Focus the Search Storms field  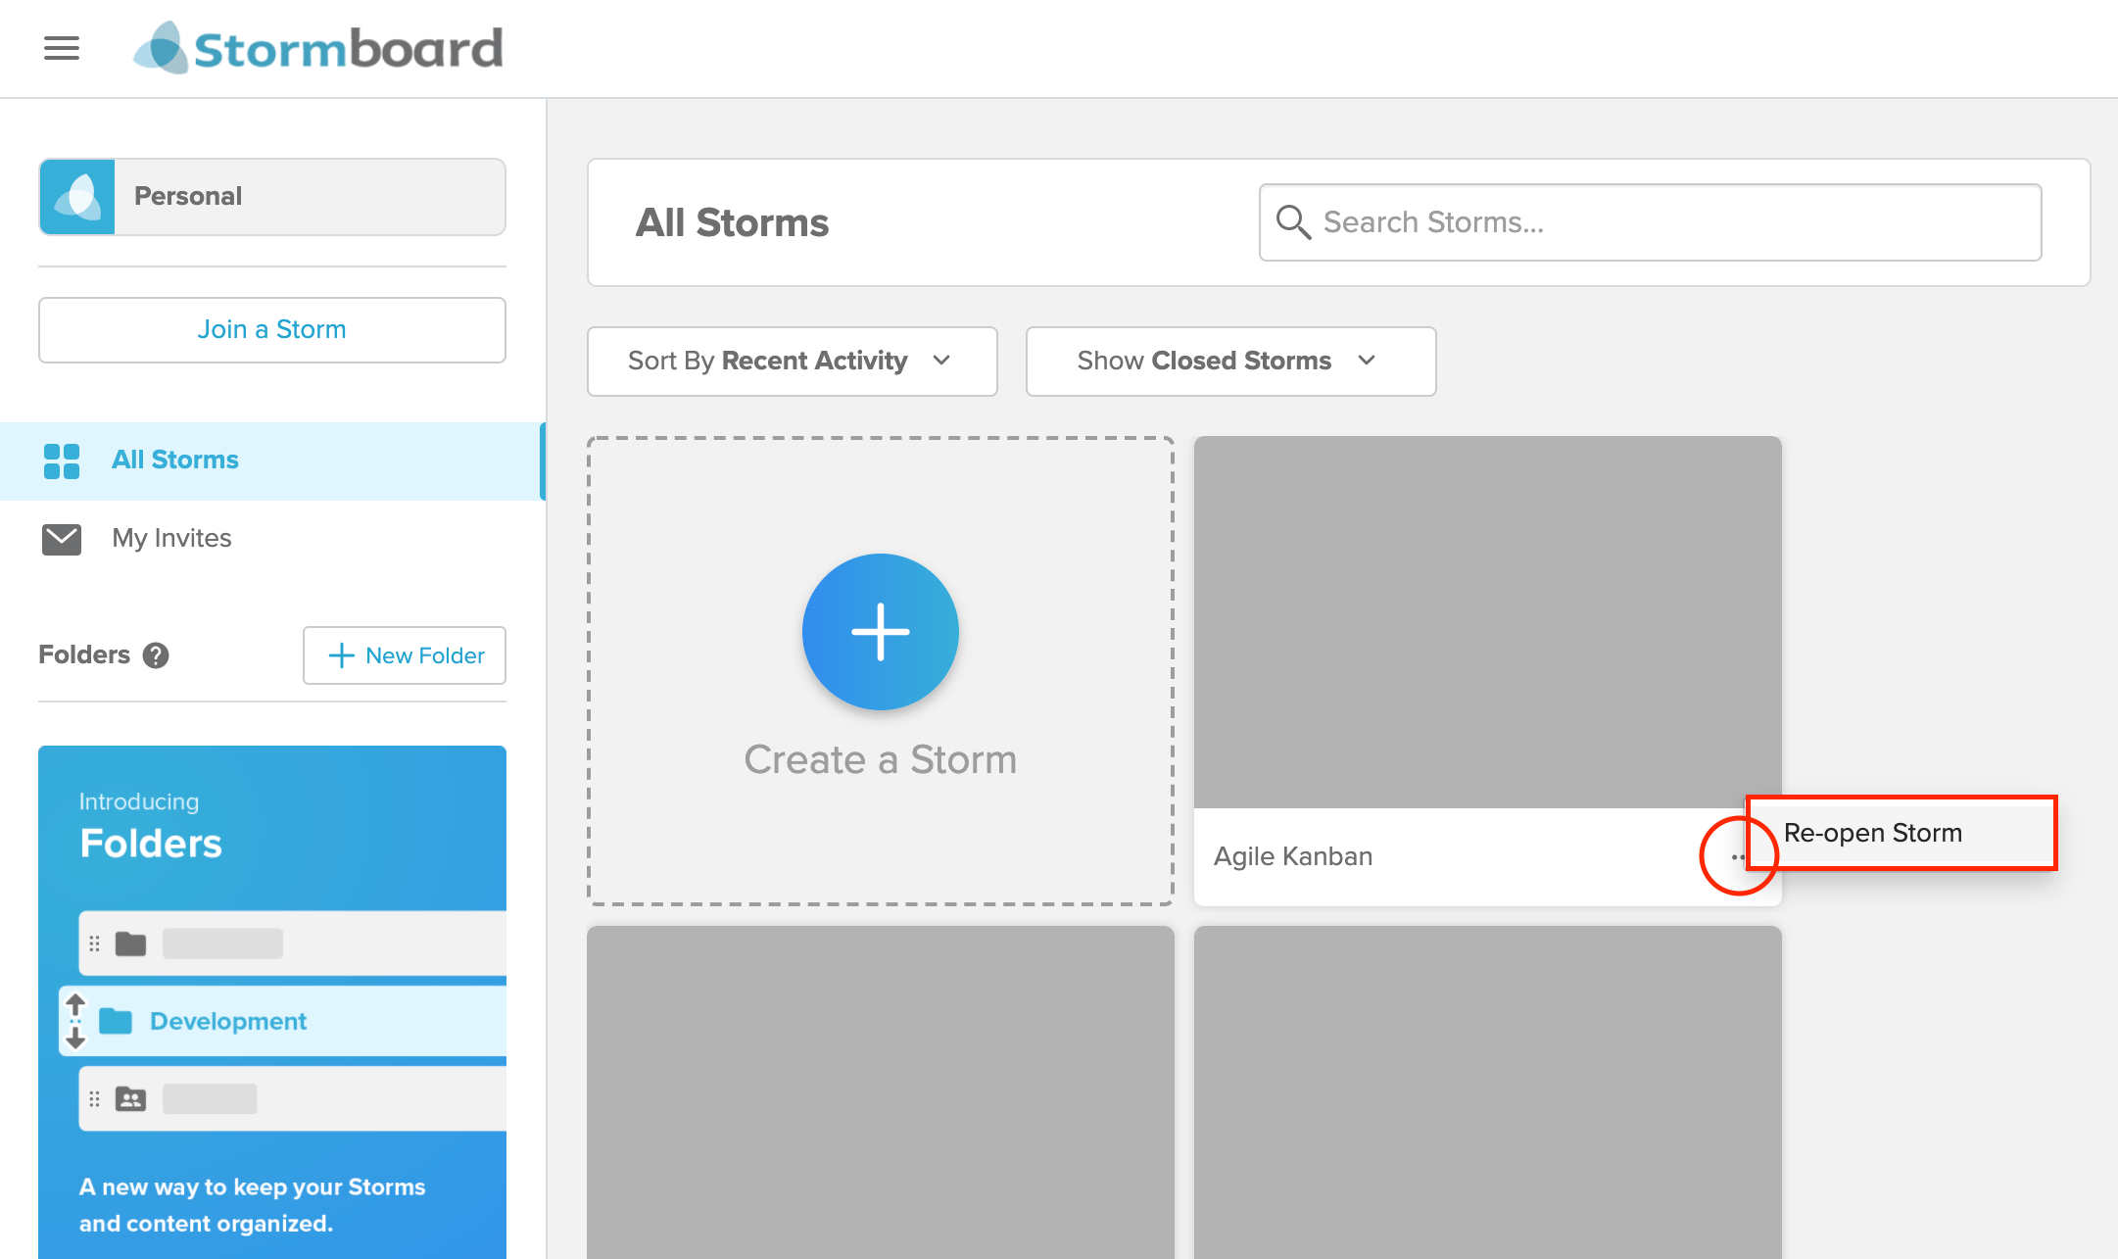(1651, 222)
